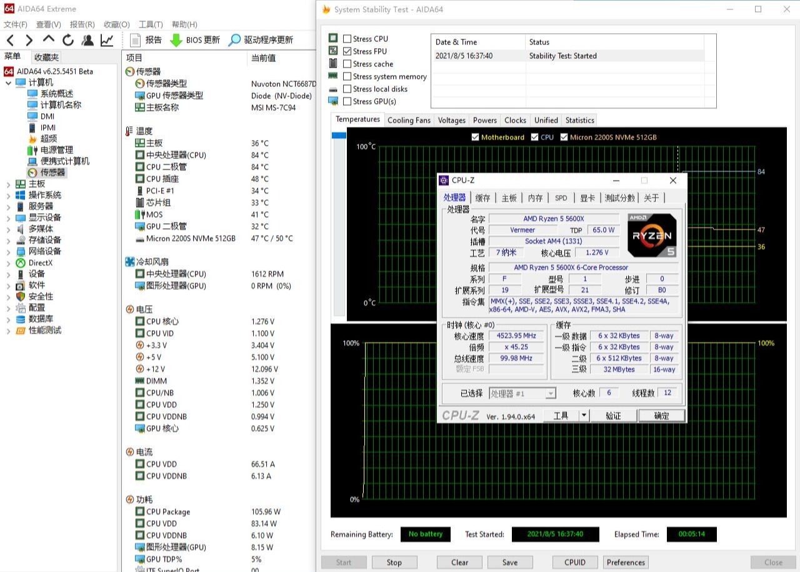Click the refresh icon on AIDA64 toolbar
800x572 pixels.
[x=67, y=39]
